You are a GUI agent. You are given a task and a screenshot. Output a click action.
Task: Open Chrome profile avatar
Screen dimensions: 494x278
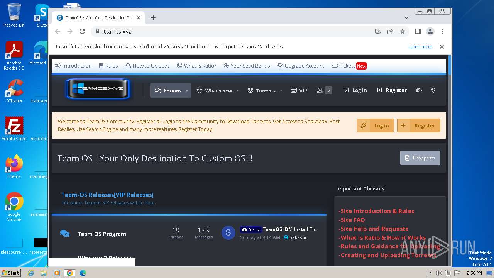click(430, 32)
